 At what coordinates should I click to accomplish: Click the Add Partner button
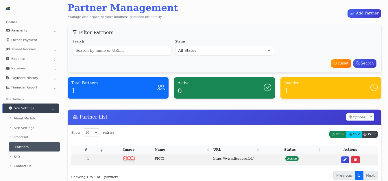[x=364, y=13]
